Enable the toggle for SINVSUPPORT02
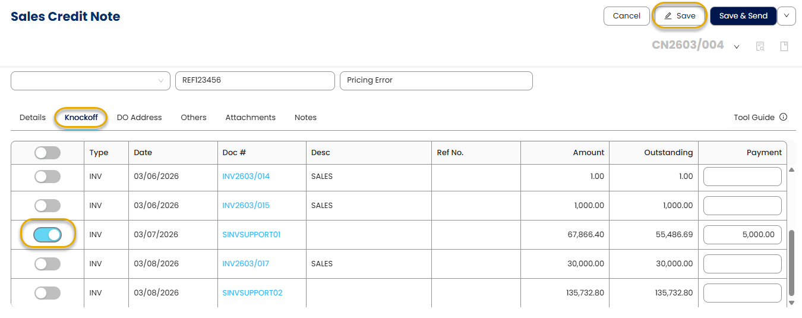The width and height of the screenshot is (802, 318). [x=48, y=293]
